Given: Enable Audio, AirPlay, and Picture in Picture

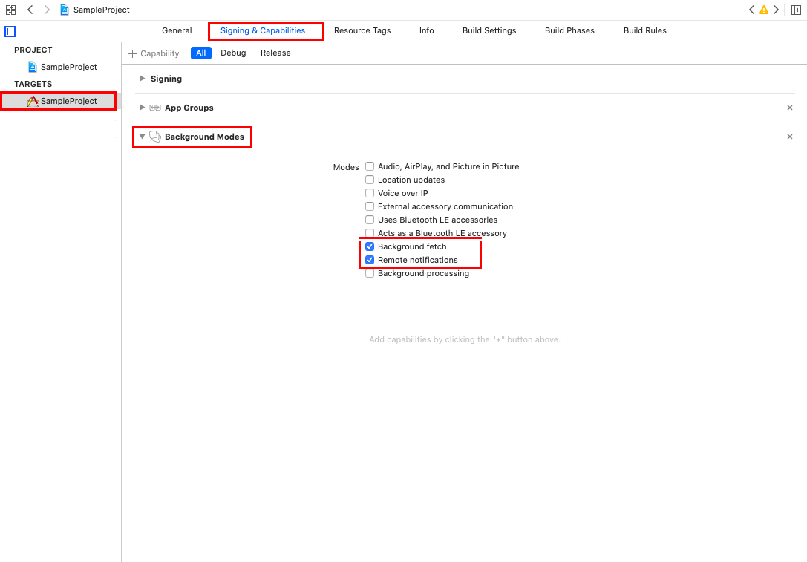Looking at the screenshot, I should [370, 166].
